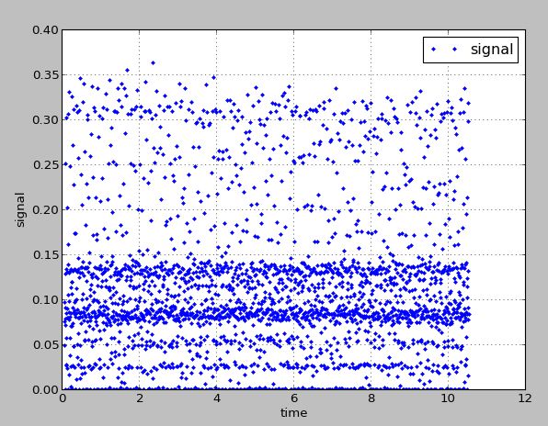Select the x-axis tick label 8

[371, 398]
